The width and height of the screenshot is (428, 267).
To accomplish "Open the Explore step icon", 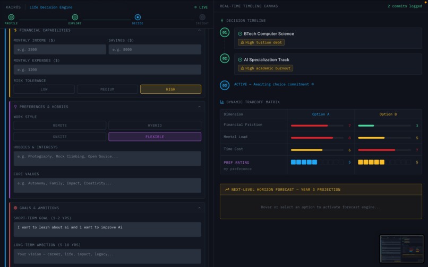I will coord(75,17).
